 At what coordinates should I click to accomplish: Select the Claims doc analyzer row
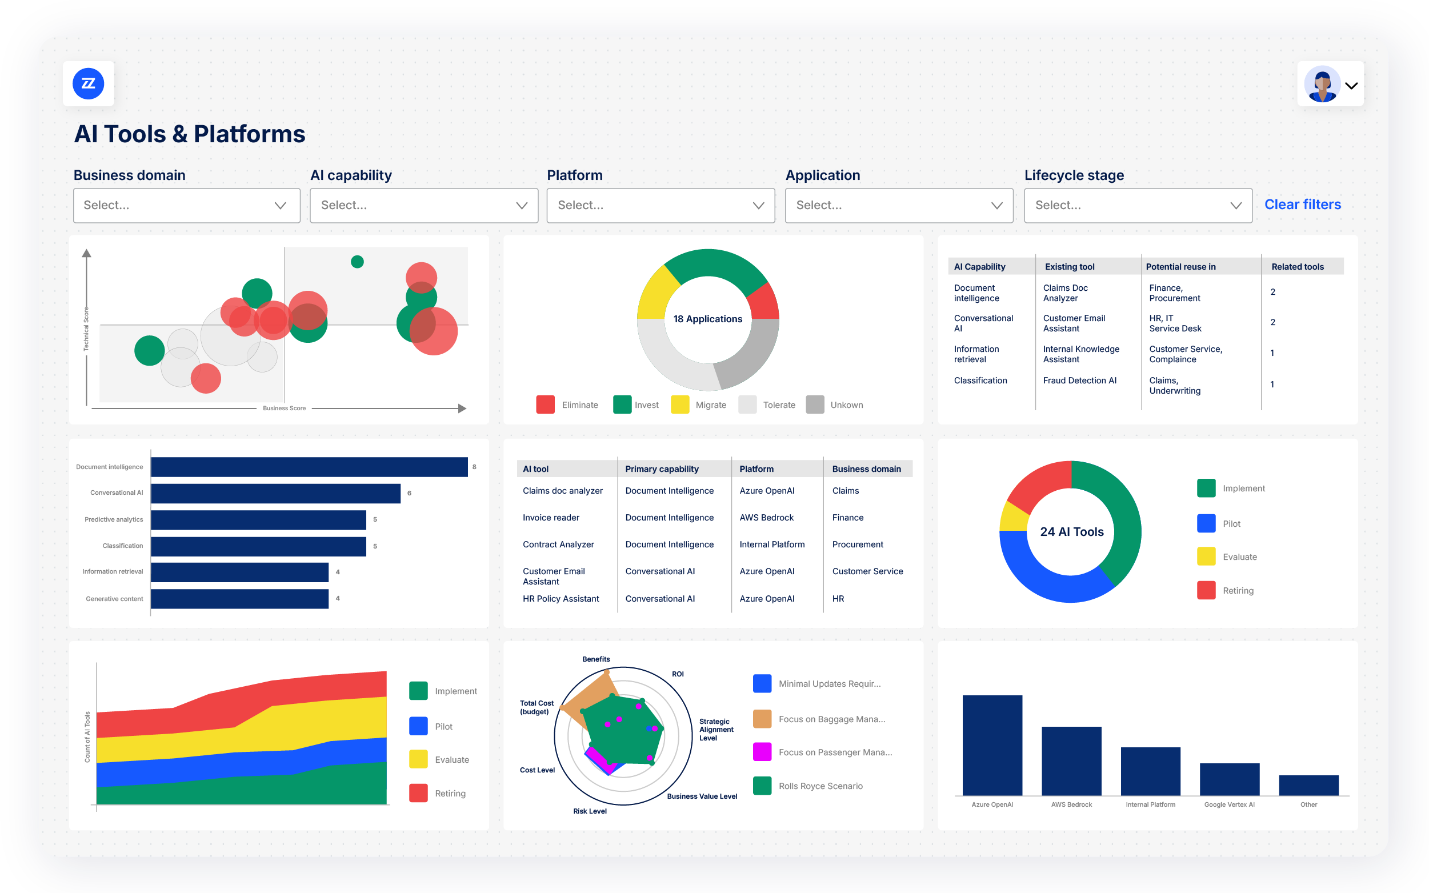(714, 491)
